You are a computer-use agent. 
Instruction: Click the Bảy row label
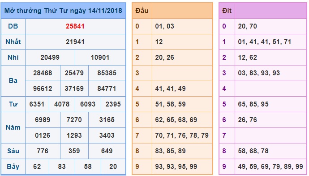tap(13, 167)
